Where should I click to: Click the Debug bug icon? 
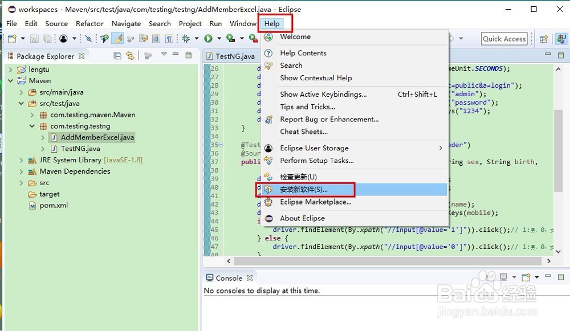click(186, 39)
